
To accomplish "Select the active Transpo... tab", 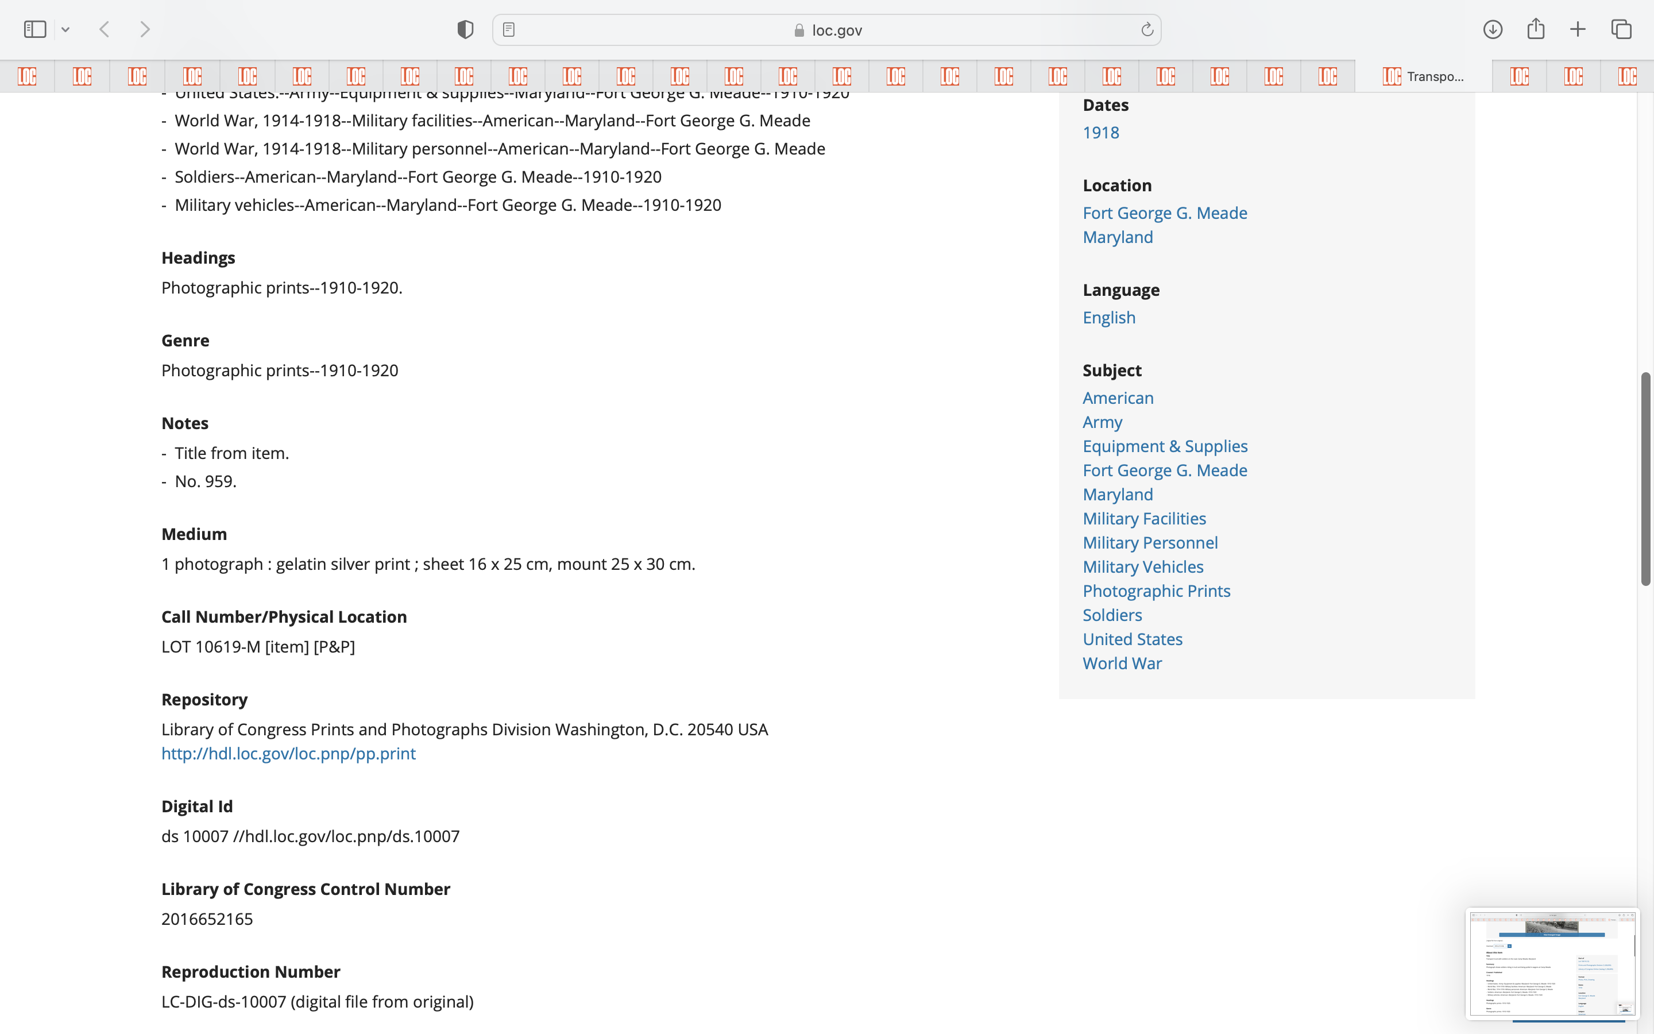I will click(1423, 76).
